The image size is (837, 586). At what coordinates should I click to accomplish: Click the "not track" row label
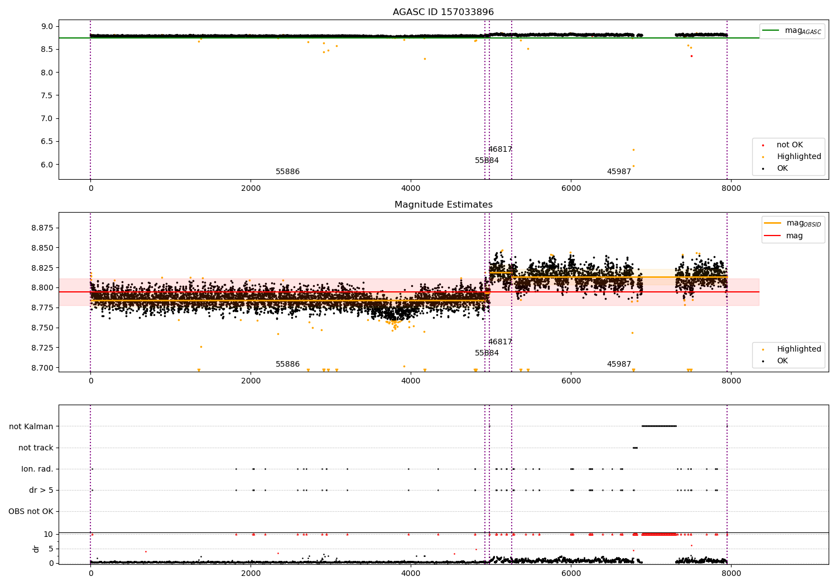click(36, 448)
